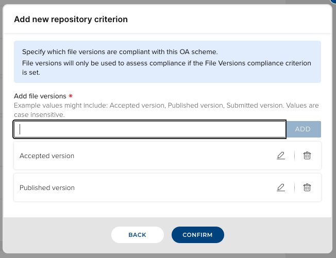Edit the Accepted version entry

280,156
